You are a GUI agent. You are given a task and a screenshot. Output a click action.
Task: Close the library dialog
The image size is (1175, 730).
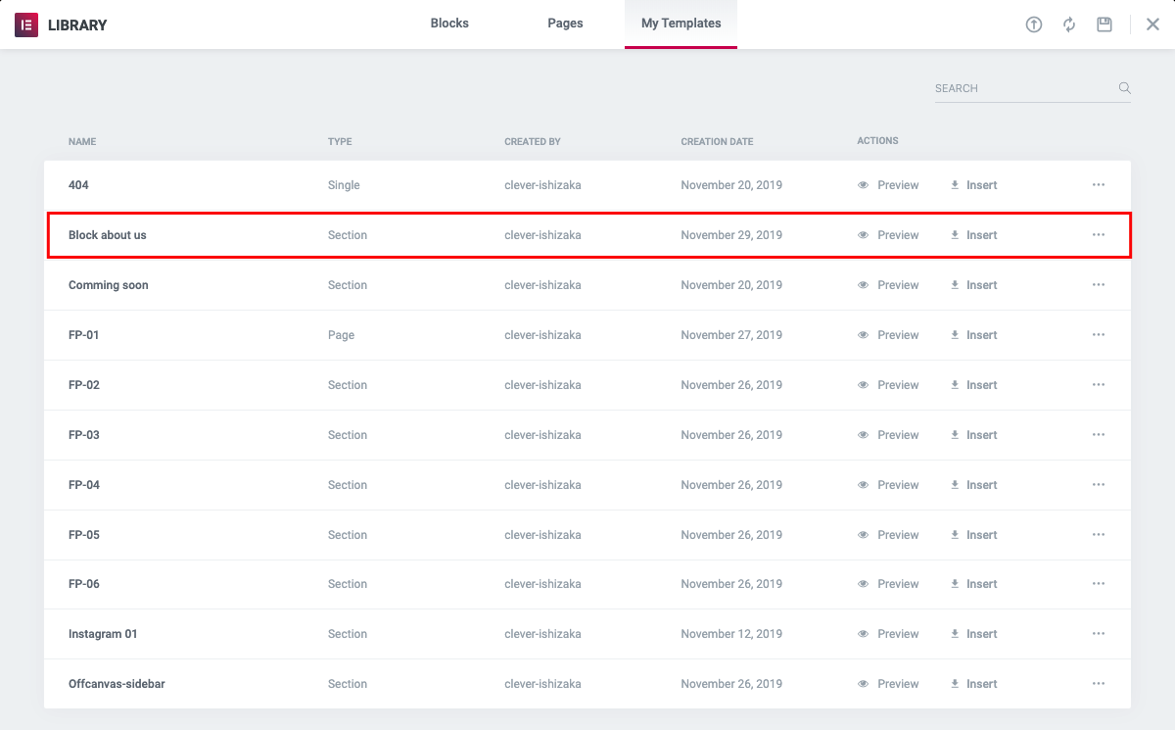tap(1152, 24)
